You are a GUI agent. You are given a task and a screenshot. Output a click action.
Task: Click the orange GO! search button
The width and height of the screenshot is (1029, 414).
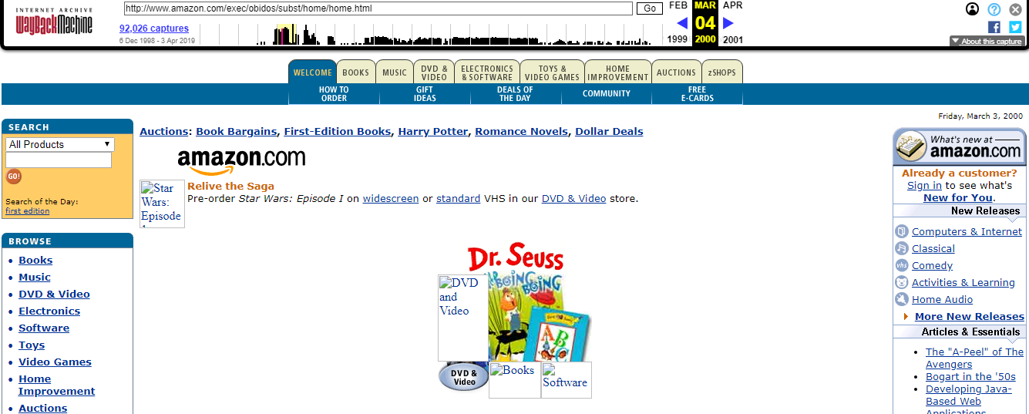(x=14, y=177)
